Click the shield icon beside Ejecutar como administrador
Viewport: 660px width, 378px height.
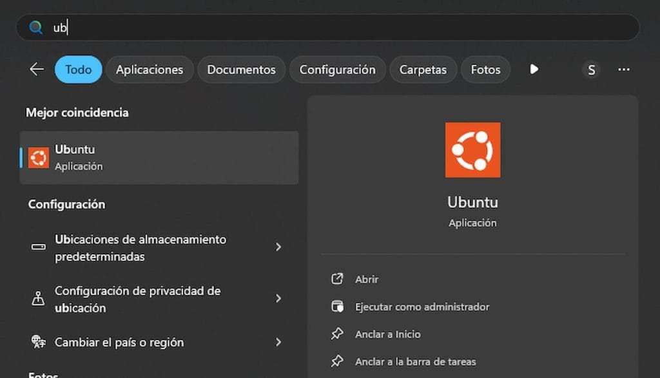click(x=337, y=307)
